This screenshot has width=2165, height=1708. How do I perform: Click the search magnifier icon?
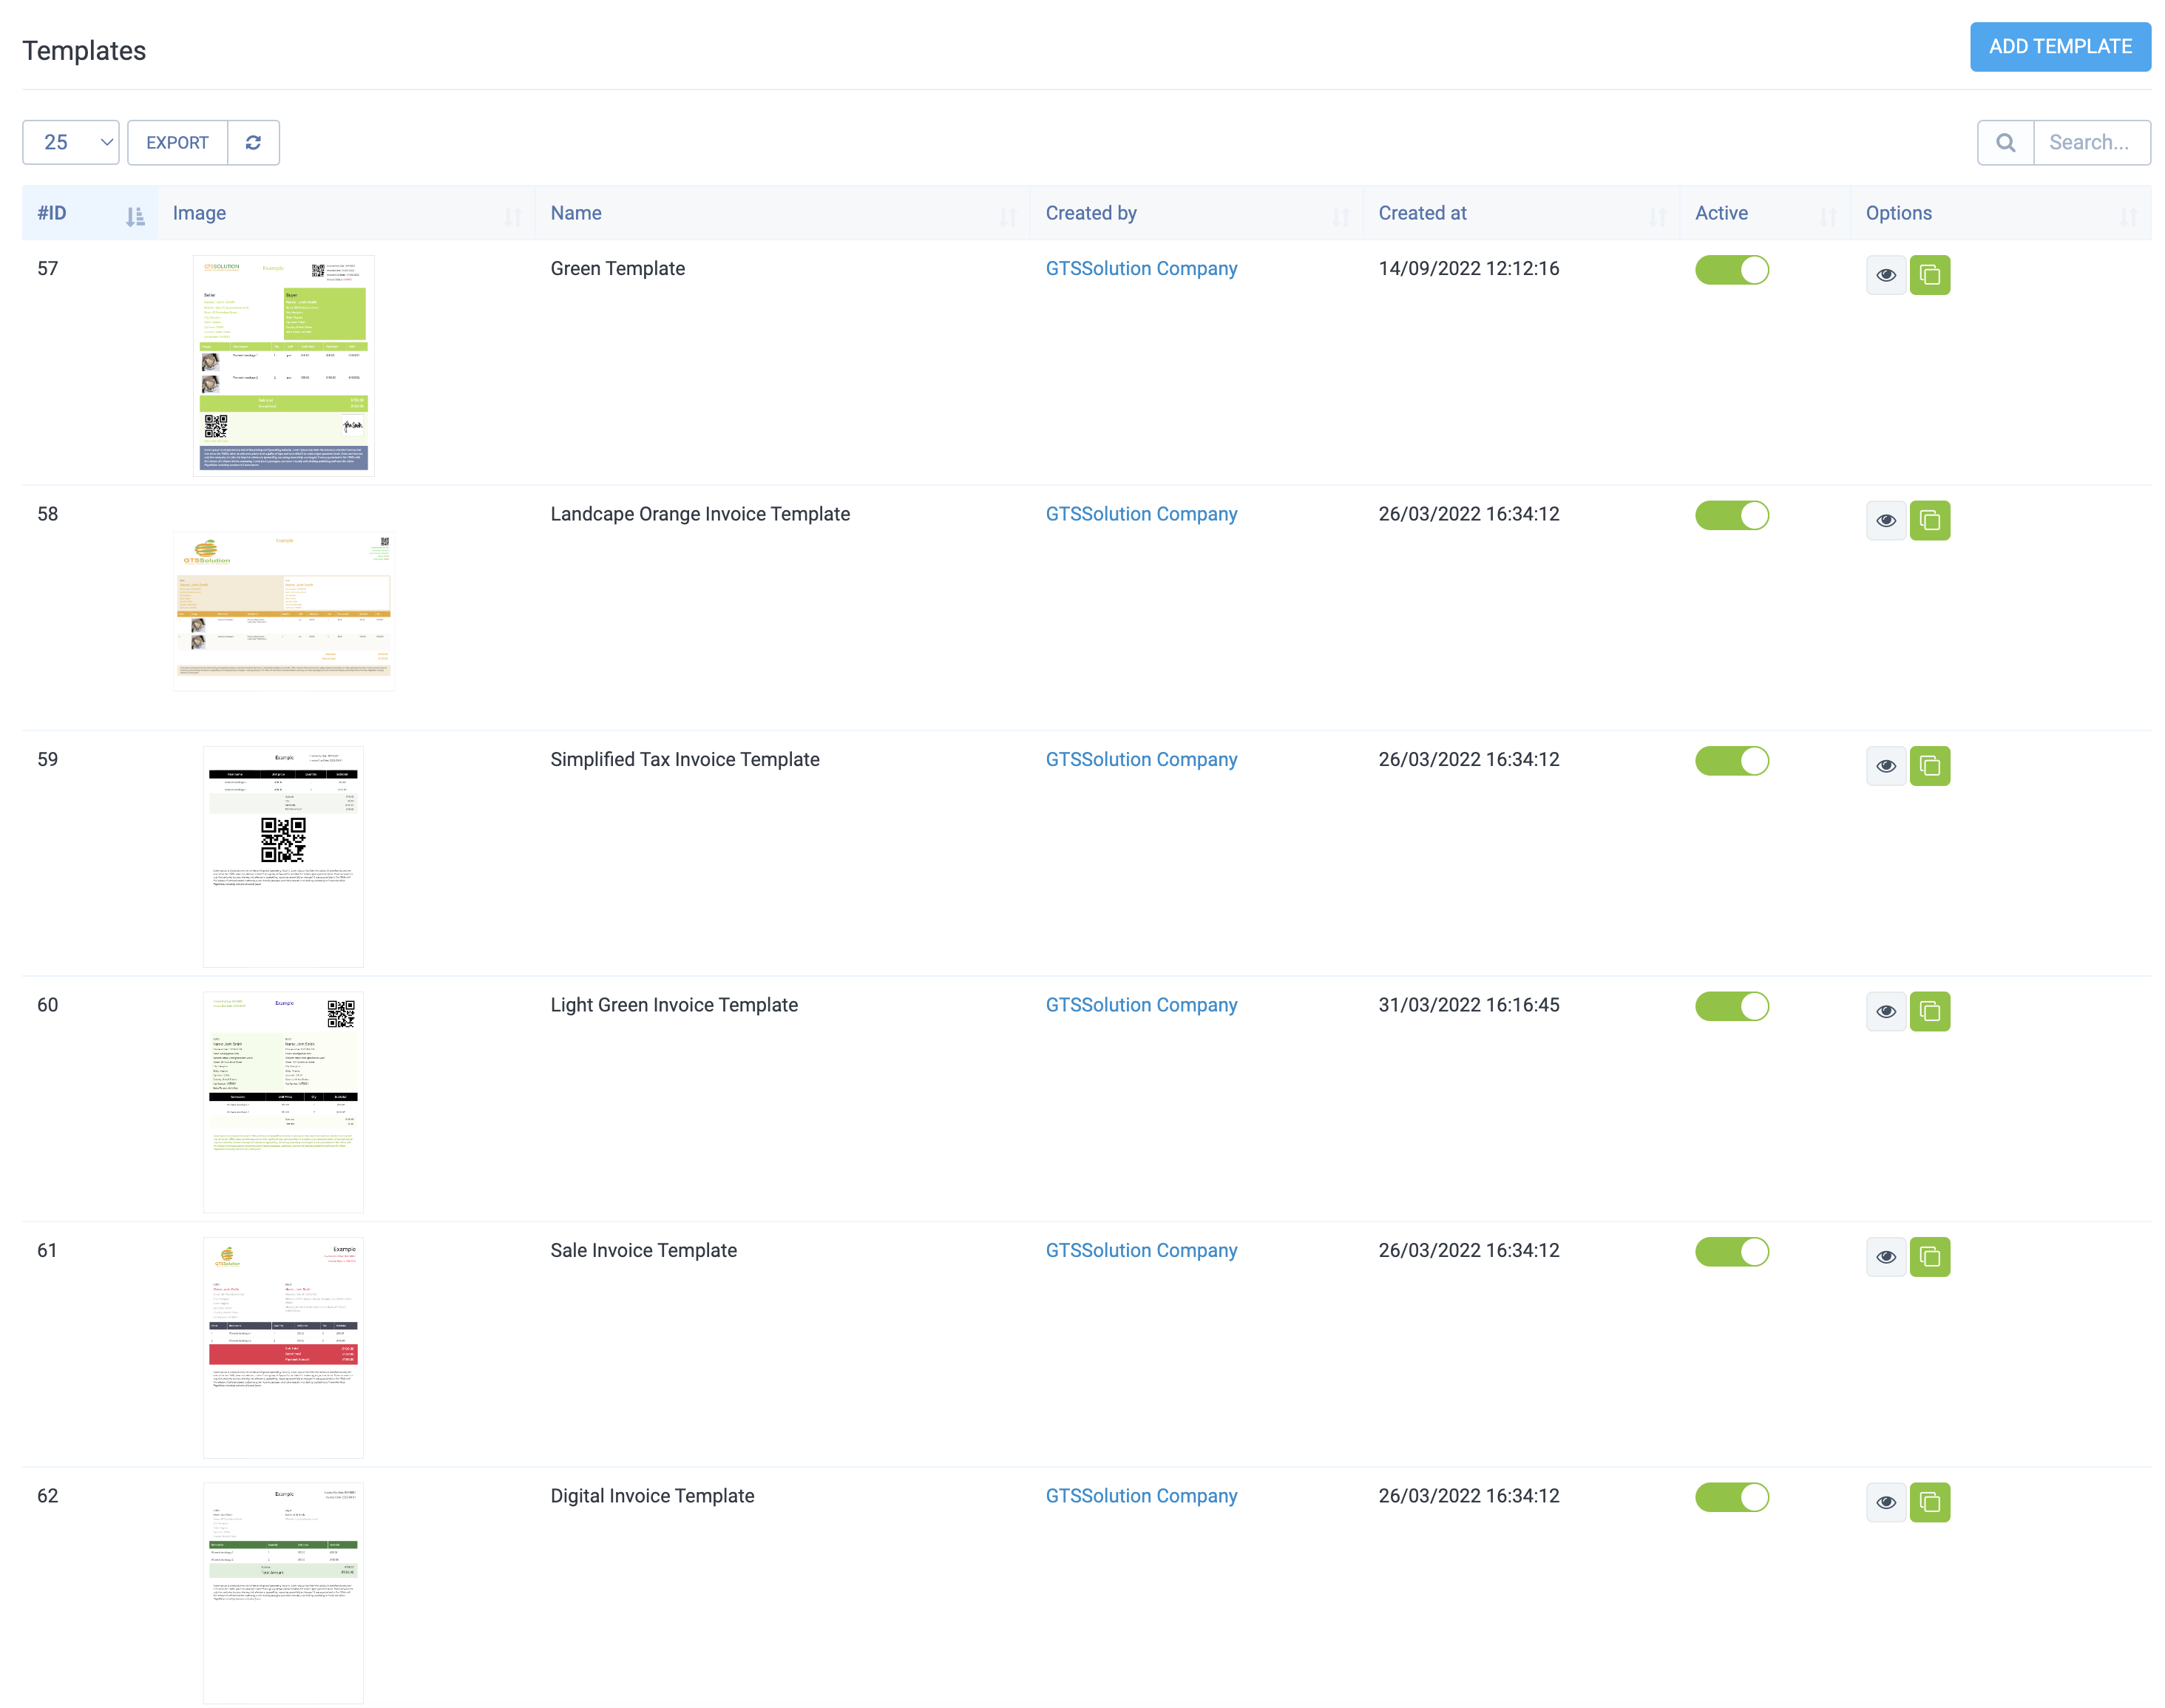[2006, 142]
